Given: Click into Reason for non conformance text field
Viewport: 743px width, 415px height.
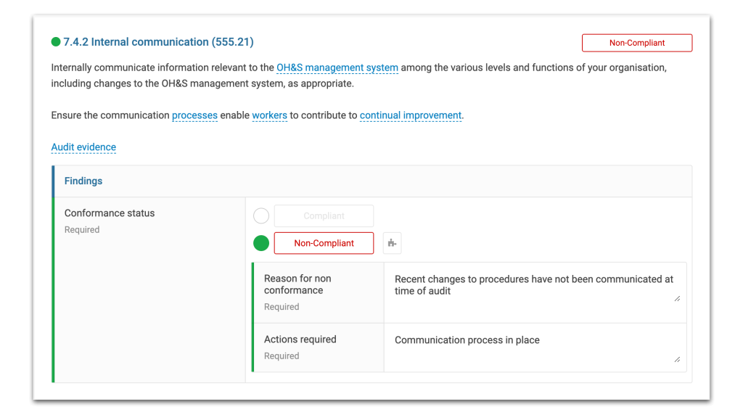Looking at the screenshot, I should point(535,293).
